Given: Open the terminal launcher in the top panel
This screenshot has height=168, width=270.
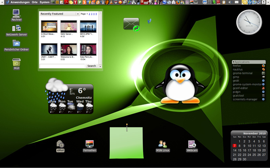Looking at the screenshot, I should click(53, 2).
